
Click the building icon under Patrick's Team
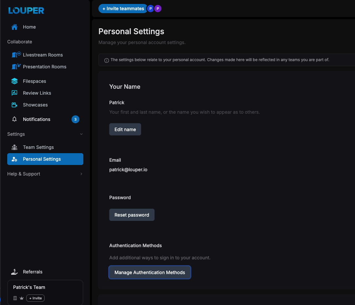(x=15, y=298)
